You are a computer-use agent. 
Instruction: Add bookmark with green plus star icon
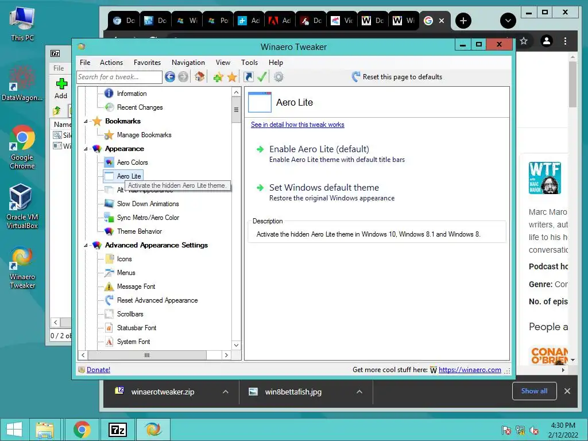click(218, 78)
